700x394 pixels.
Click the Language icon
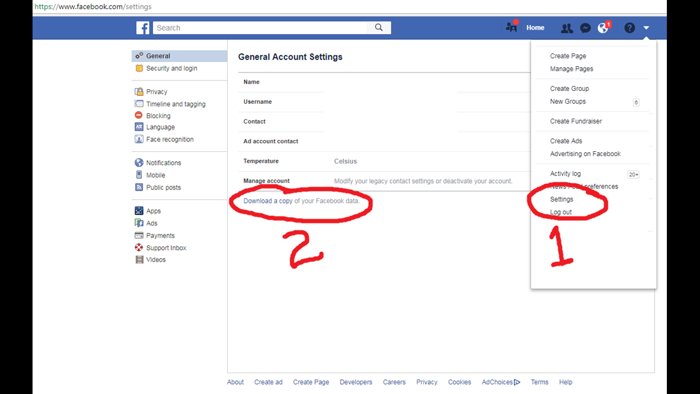coord(139,127)
